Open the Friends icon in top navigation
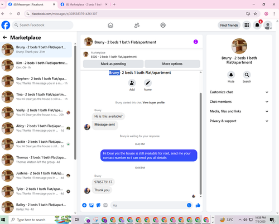This screenshot has width=279, height=224. click(137, 25)
